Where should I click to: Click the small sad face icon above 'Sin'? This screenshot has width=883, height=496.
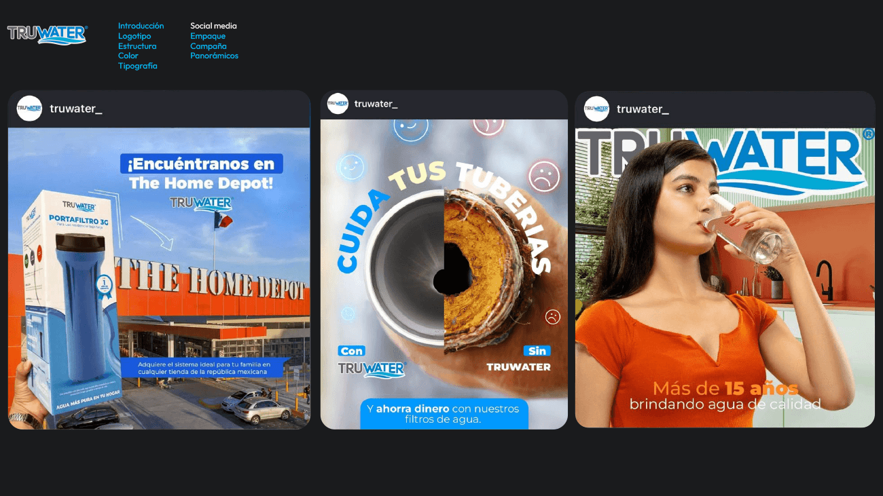pos(553,317)
